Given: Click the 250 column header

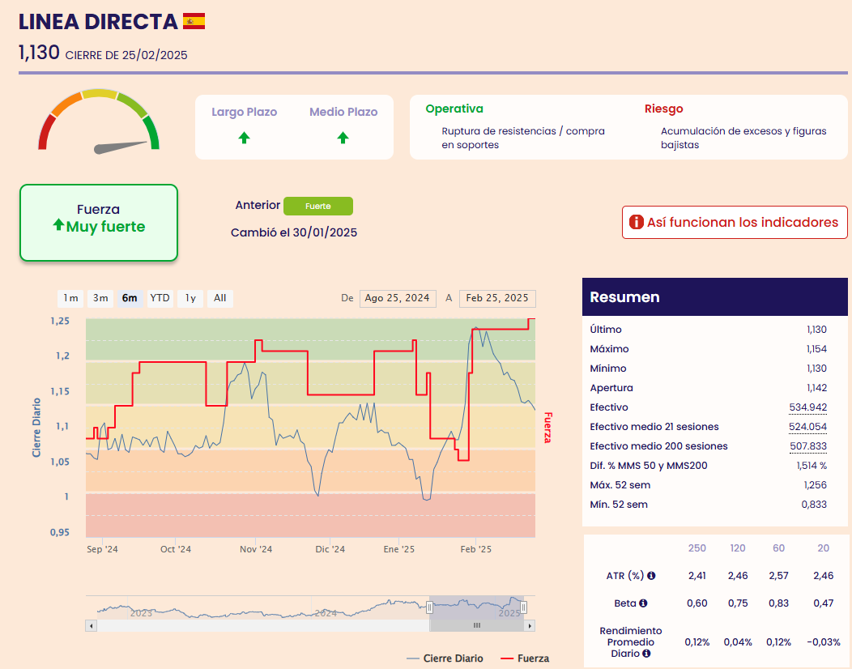Looking at the screenshot, I should (x=697, y=548).
